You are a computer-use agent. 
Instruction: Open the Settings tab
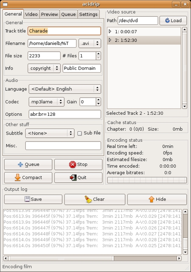(88, 14)
